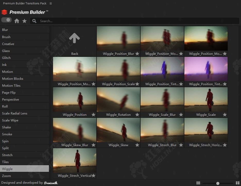Select the Roll category
Image resolution: width=241 pixels, height=186 pixels.
pos(24,106)
